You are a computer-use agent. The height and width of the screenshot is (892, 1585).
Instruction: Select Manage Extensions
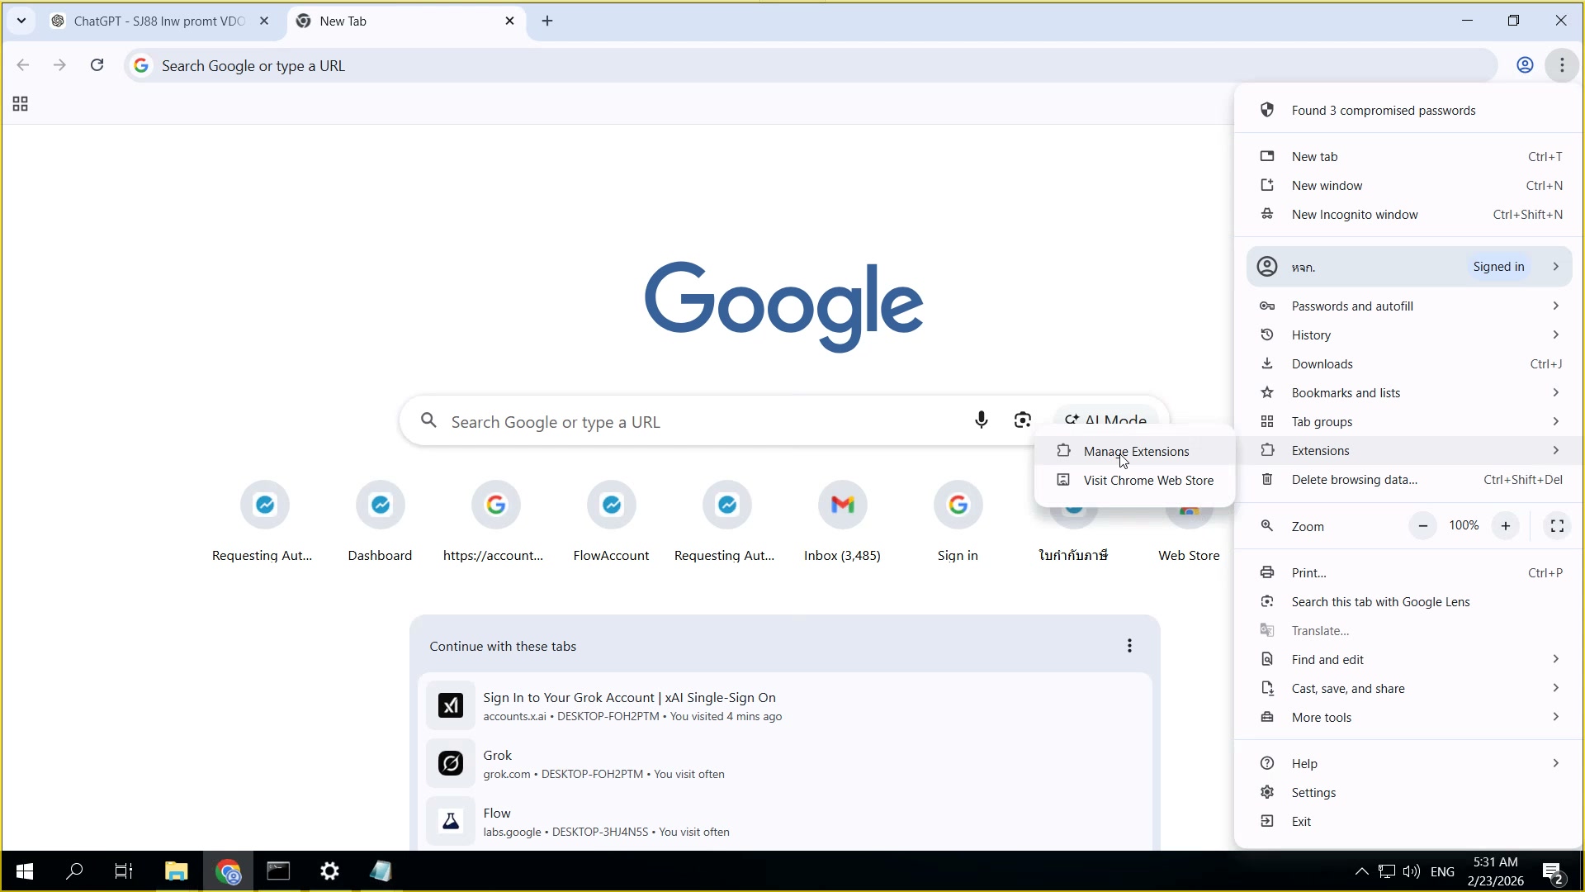tap(1136, 452)
